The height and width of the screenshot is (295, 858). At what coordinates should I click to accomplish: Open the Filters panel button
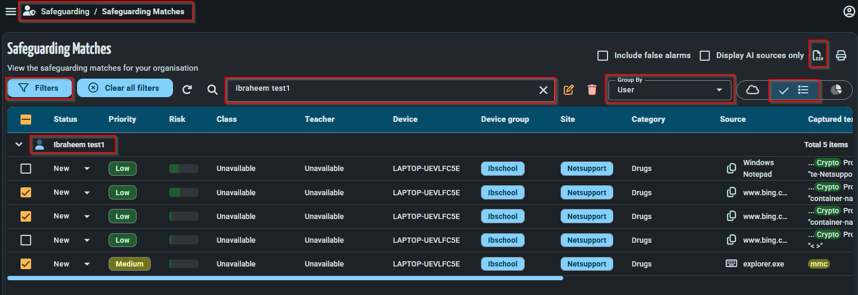click(x=39, y=88)
